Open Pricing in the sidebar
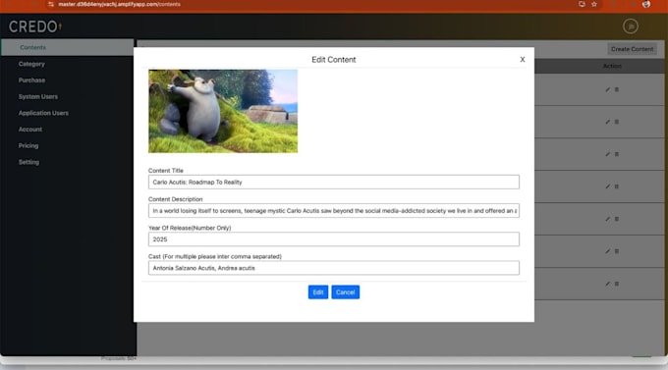Viewport: 668px width, 370px height. (x=28, y=145)
